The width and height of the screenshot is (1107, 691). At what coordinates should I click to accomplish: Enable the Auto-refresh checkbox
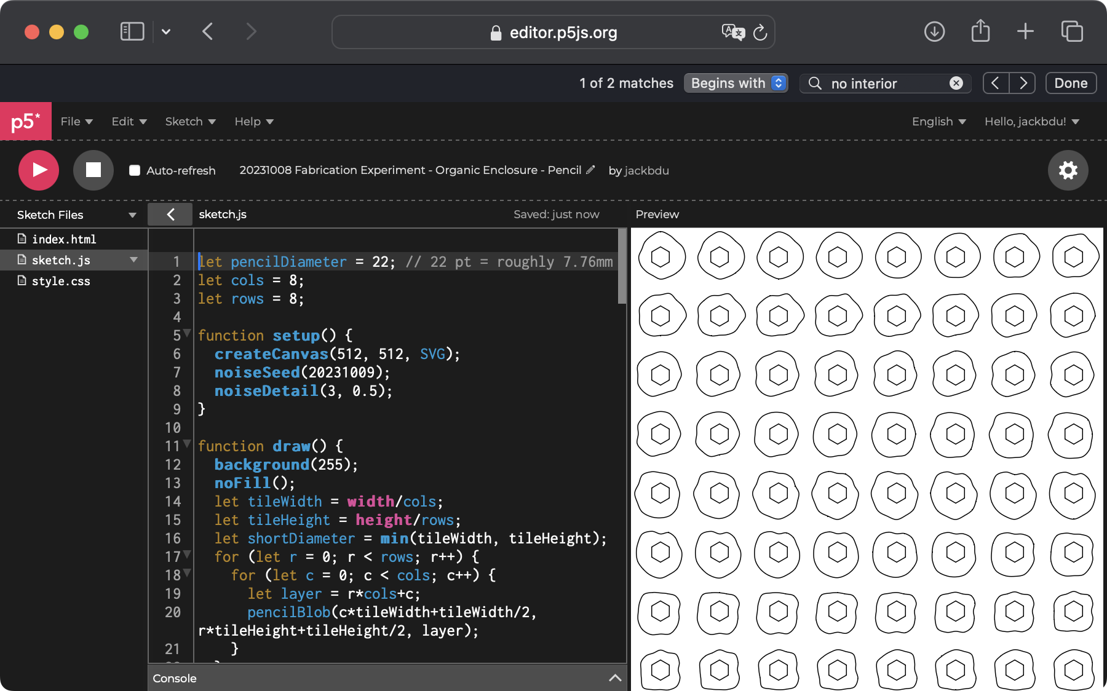coord(135,170)
